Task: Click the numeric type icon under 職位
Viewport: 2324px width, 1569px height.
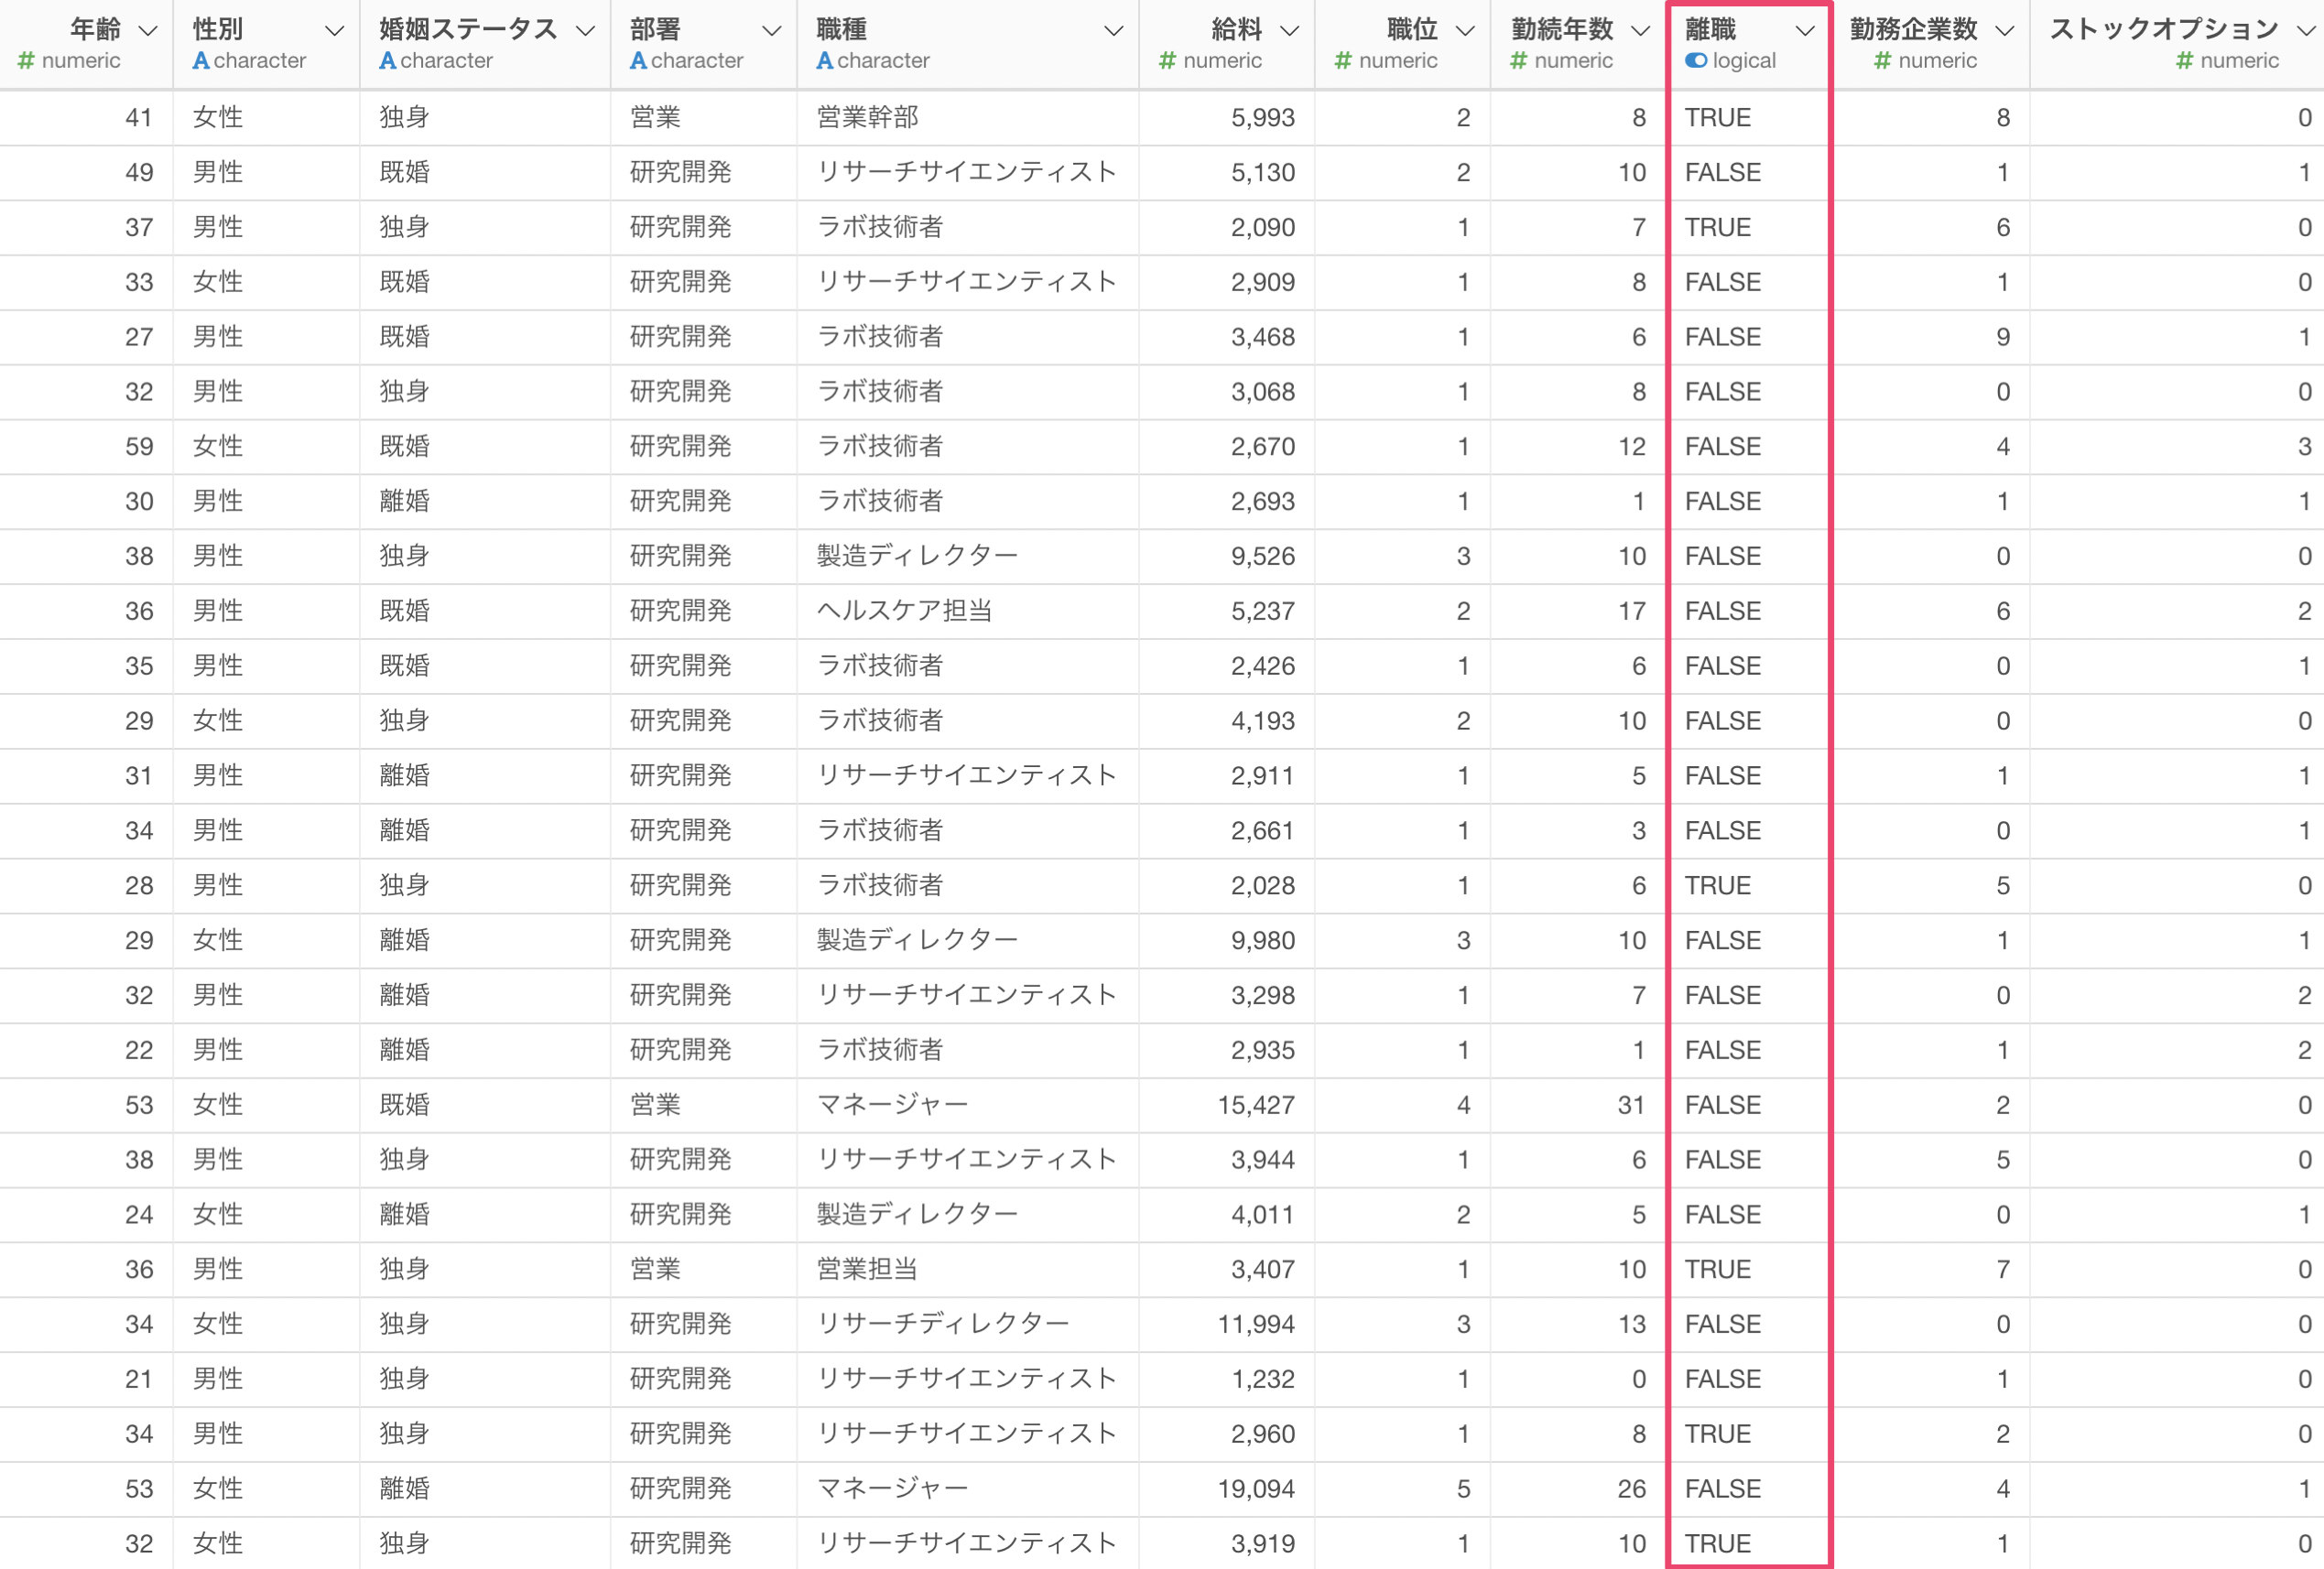Action: click(x=1343, y=61)
